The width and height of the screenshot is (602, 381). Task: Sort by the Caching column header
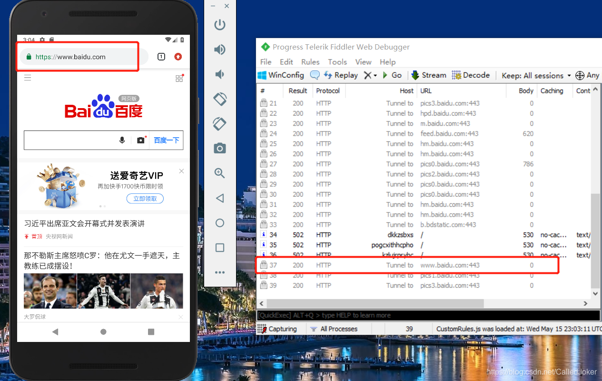coord(554,90)
